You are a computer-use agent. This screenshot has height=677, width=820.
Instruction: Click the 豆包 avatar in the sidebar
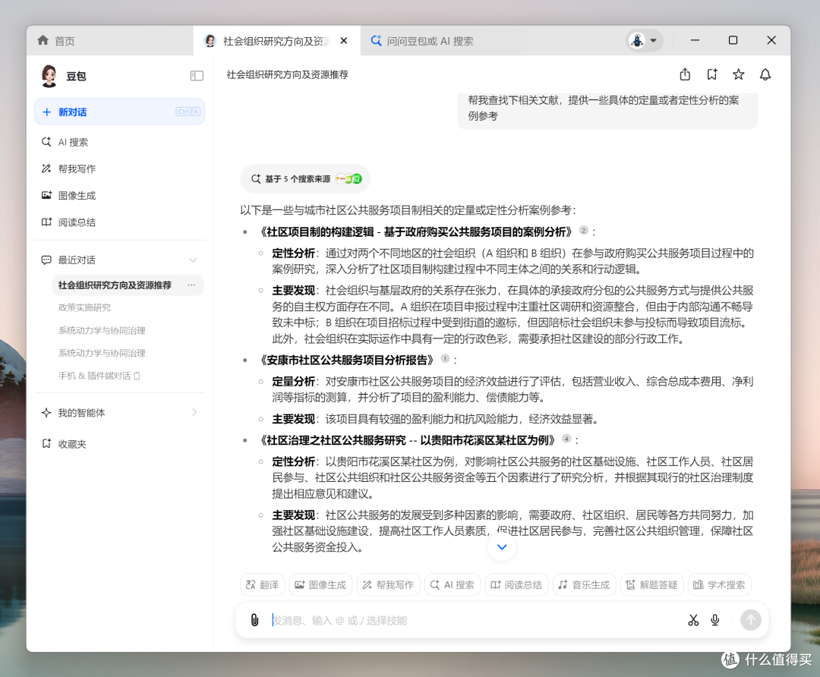49,76
